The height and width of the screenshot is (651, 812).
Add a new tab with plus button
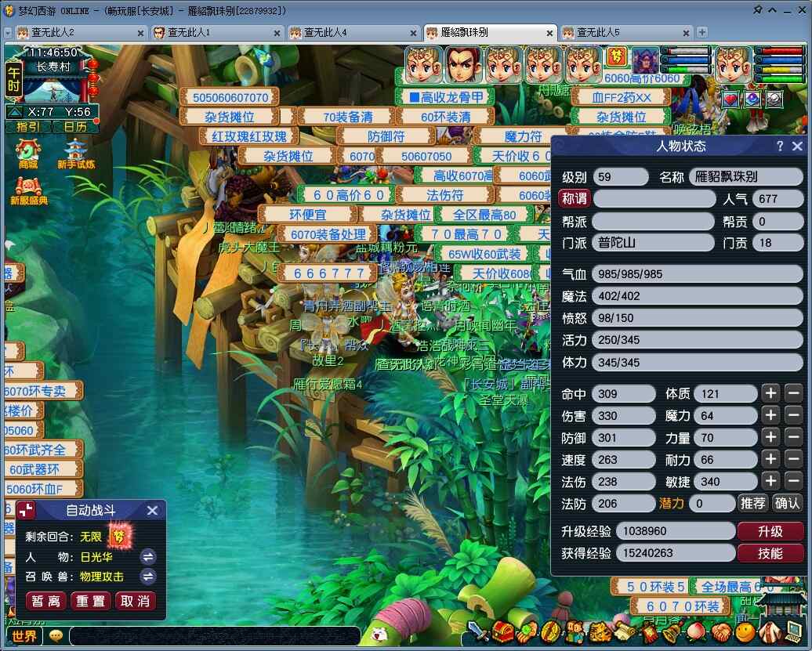pyautogui.click(x=702, y=33)
